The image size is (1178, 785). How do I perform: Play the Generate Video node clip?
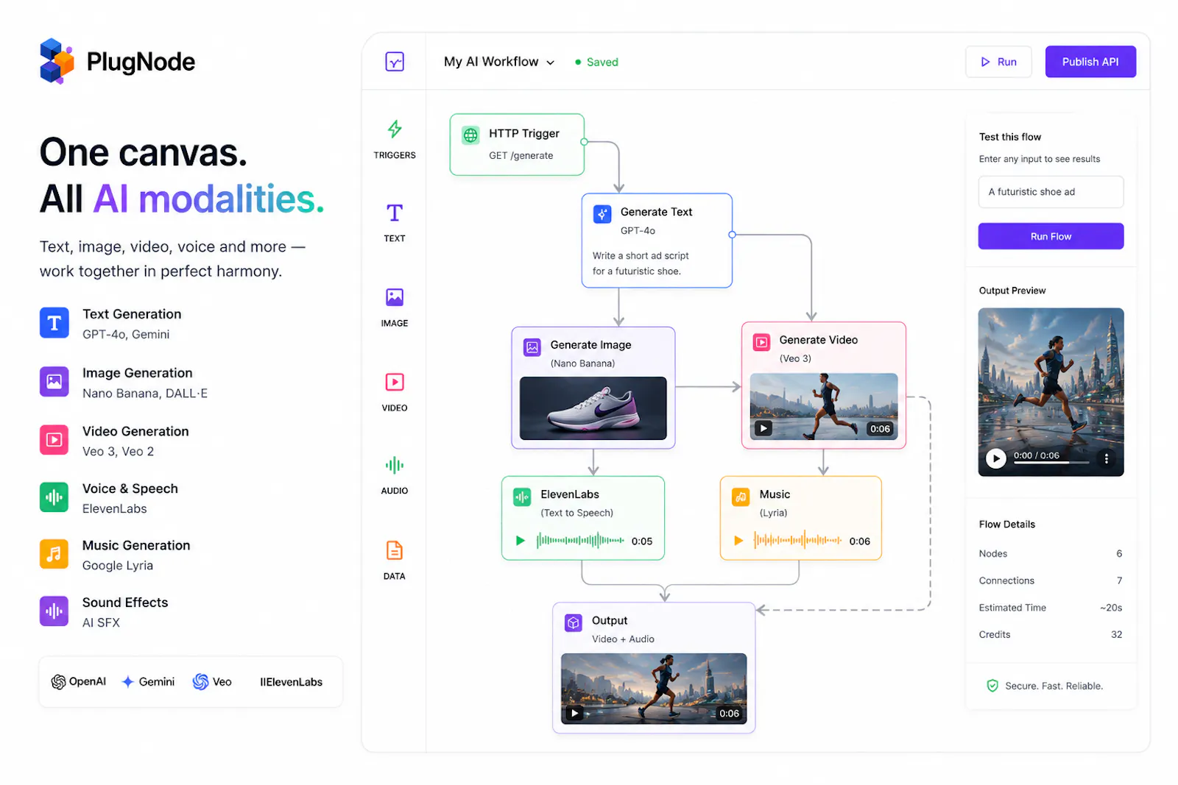click(763, 428)
